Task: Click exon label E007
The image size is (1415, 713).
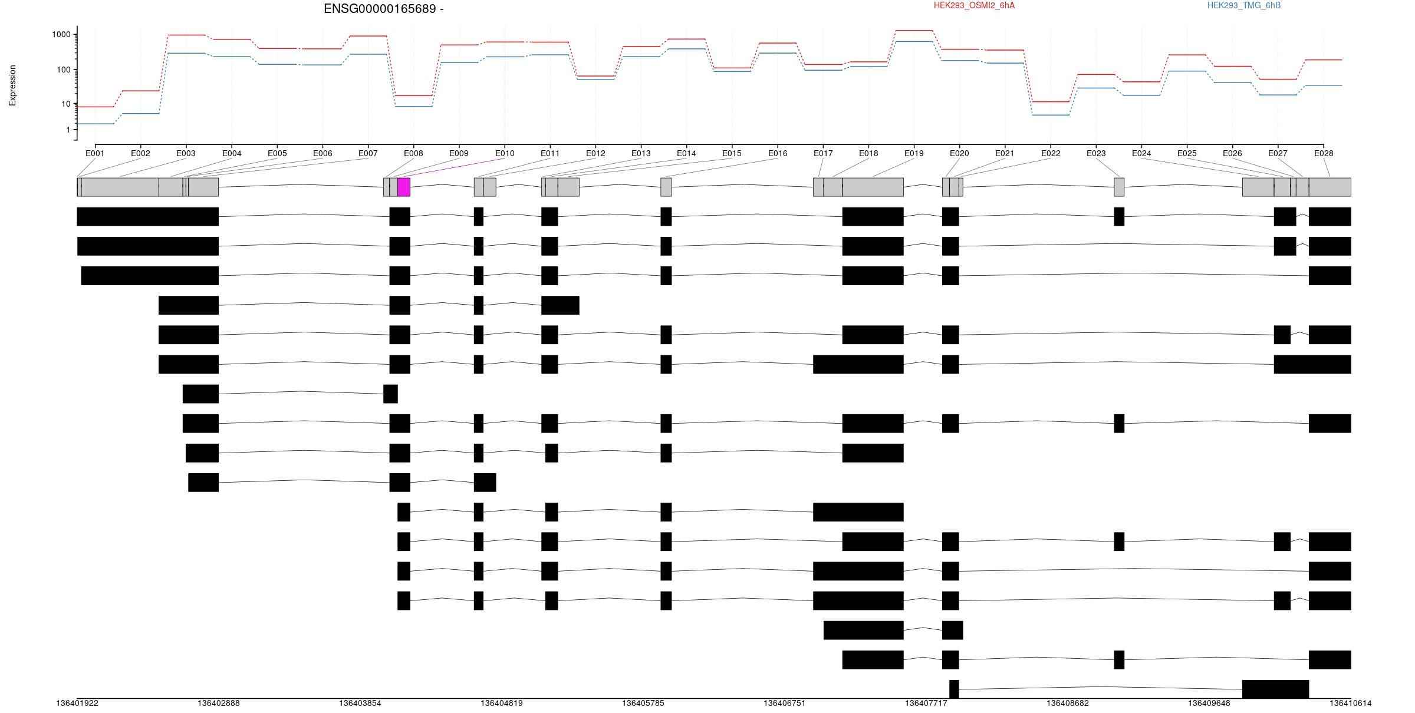Action: [368, 153]
